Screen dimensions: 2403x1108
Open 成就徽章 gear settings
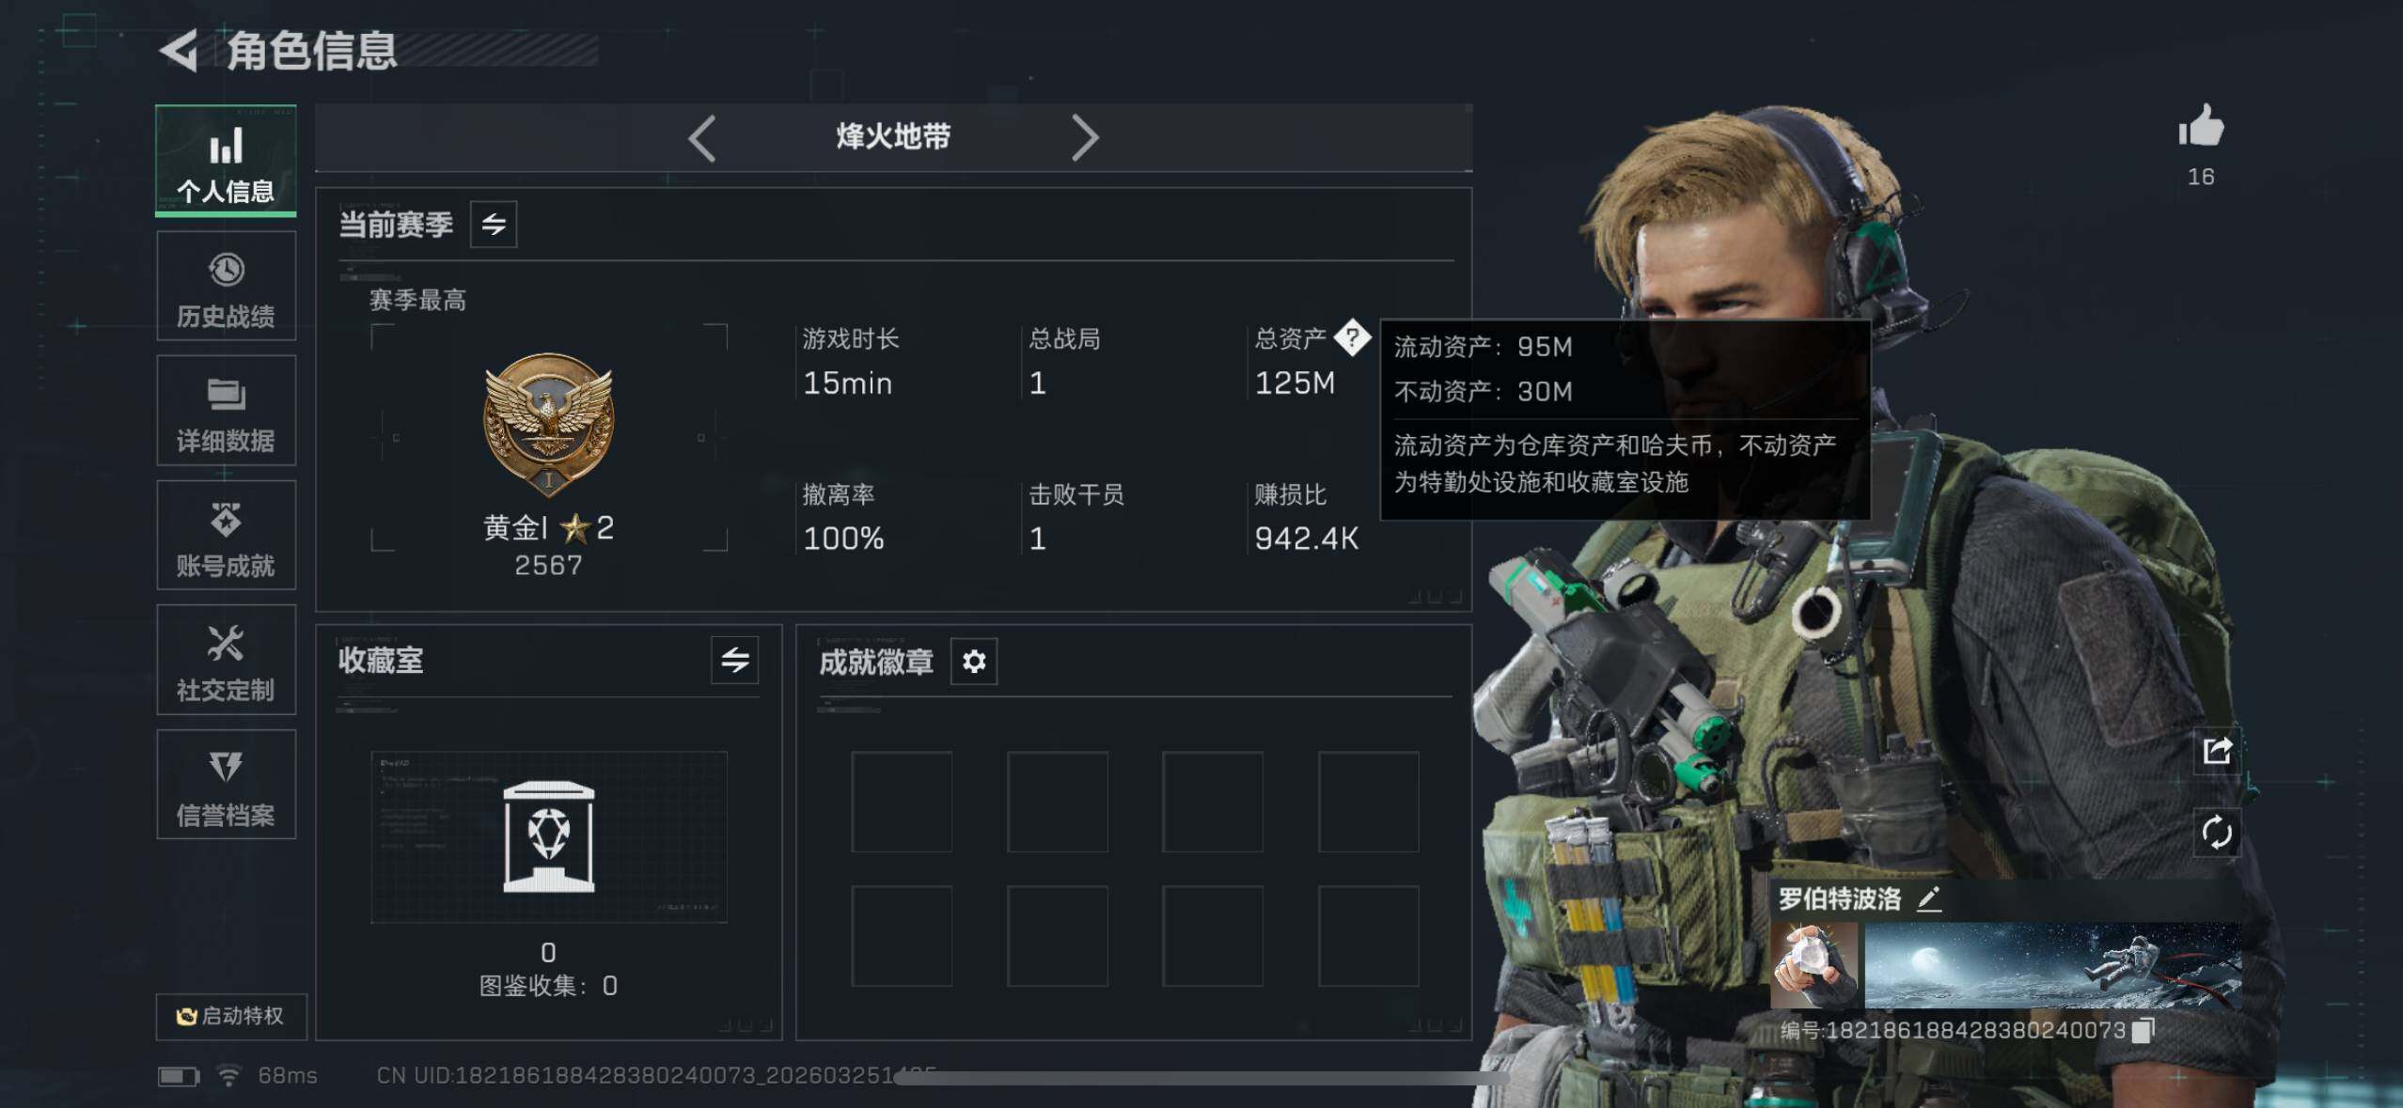tap(974, 662)
